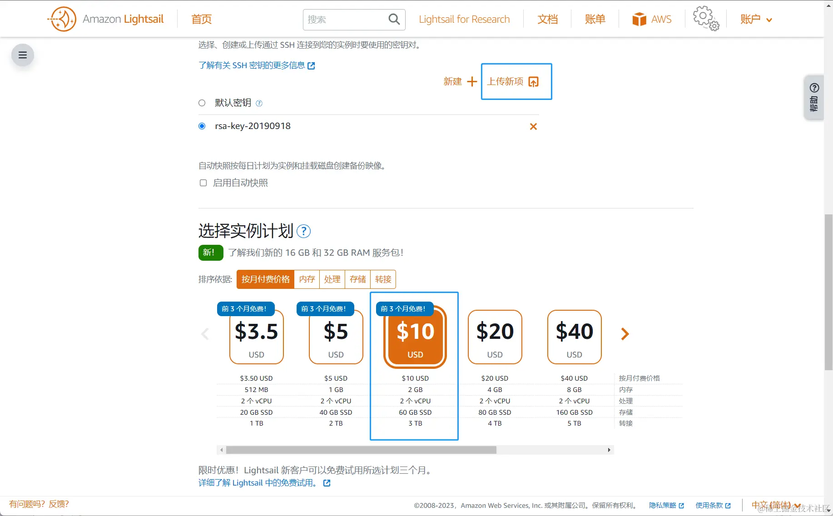Show next plans with right chevron

coord(625,334)
